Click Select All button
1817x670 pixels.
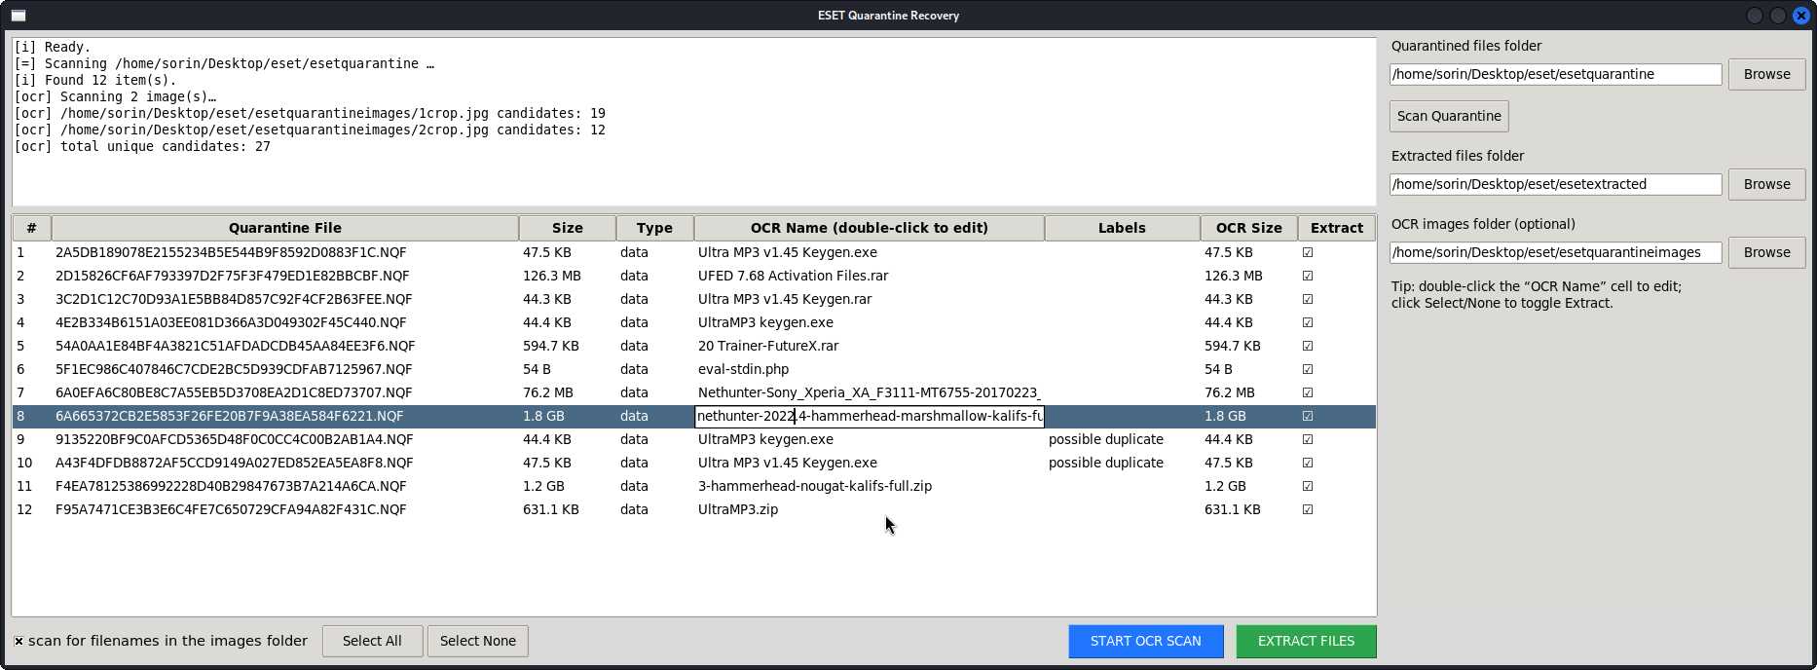click(x=372, y=641)
